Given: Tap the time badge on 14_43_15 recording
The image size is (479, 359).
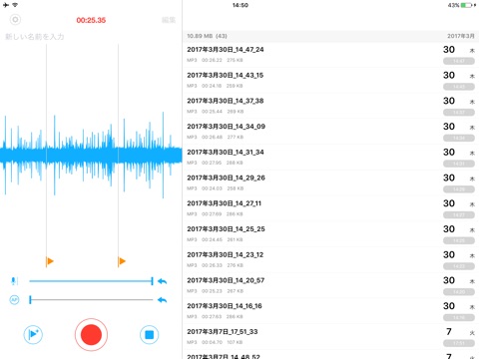Looking at the screenshot, I should 459,87.
